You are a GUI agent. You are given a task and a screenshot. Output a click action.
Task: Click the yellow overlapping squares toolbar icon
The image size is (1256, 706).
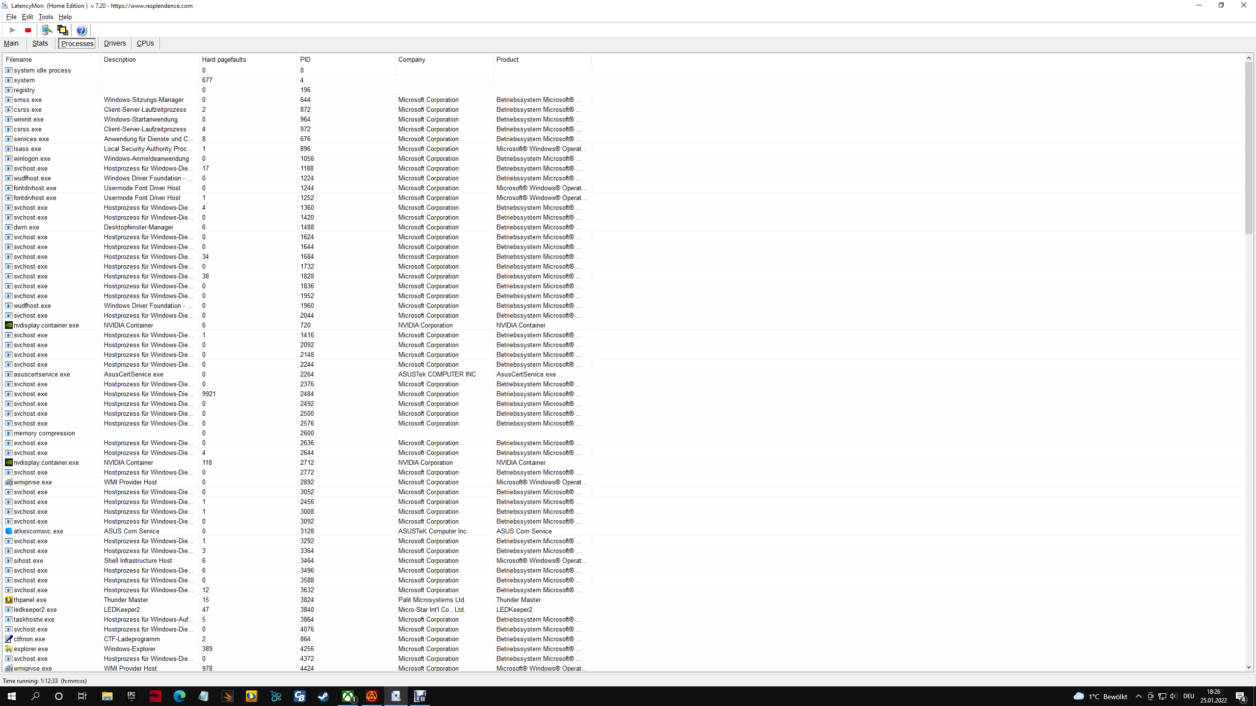click(x=62, y=30)
